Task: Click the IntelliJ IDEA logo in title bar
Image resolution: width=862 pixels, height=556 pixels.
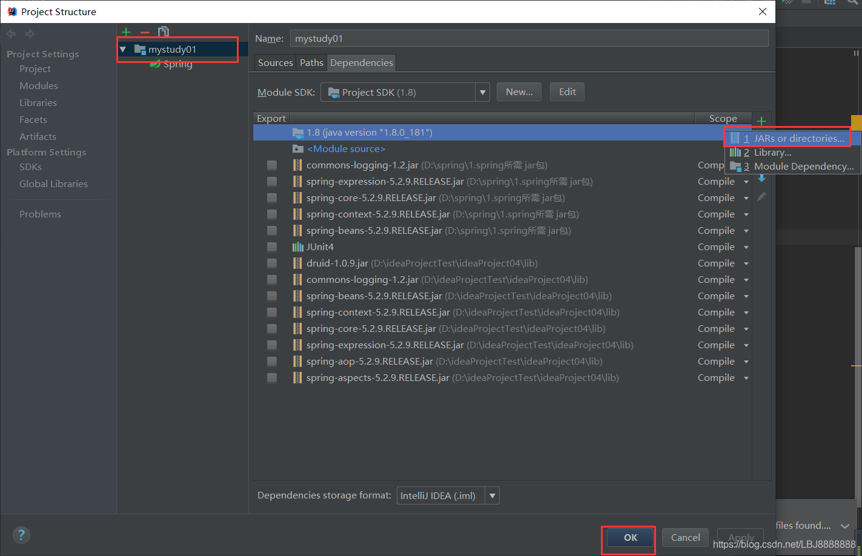Action: pos(12,12)
